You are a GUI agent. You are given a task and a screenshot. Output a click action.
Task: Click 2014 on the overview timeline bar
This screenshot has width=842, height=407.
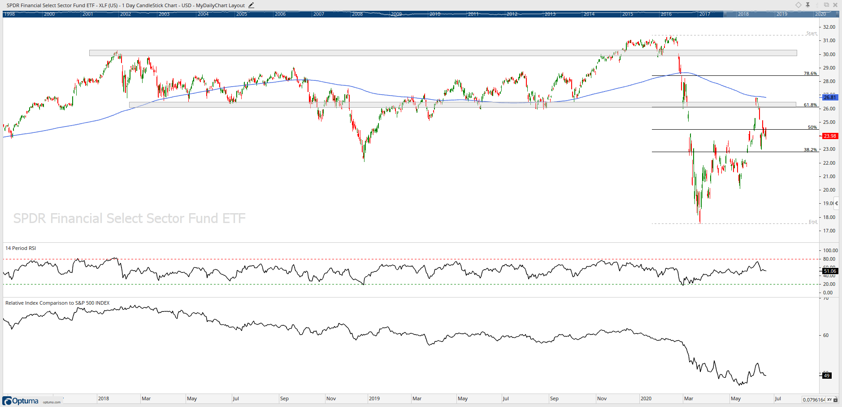(589, 14)
